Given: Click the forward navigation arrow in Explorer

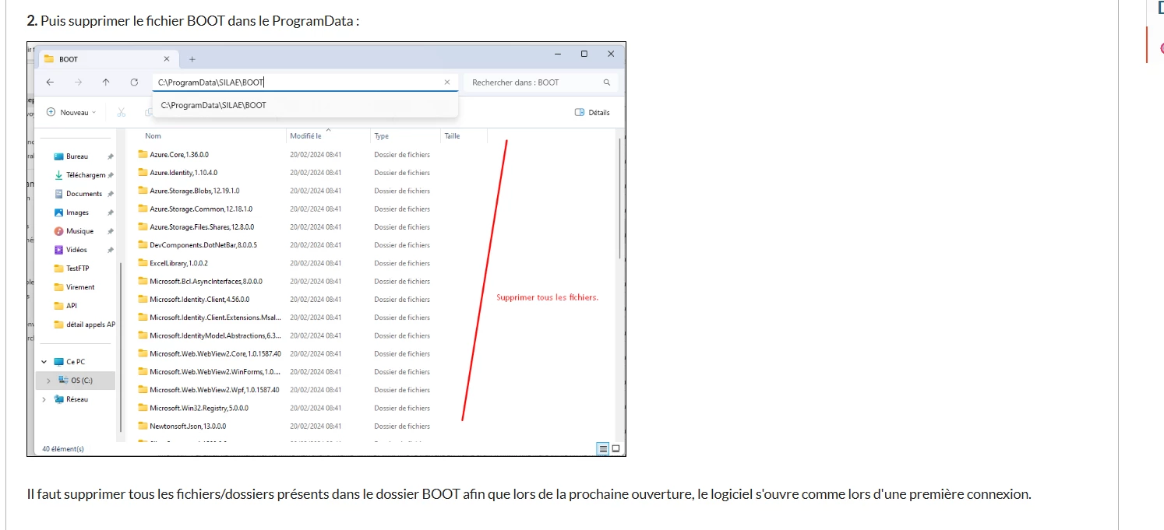Looking at the screenshot, I should tap(78, 82).
